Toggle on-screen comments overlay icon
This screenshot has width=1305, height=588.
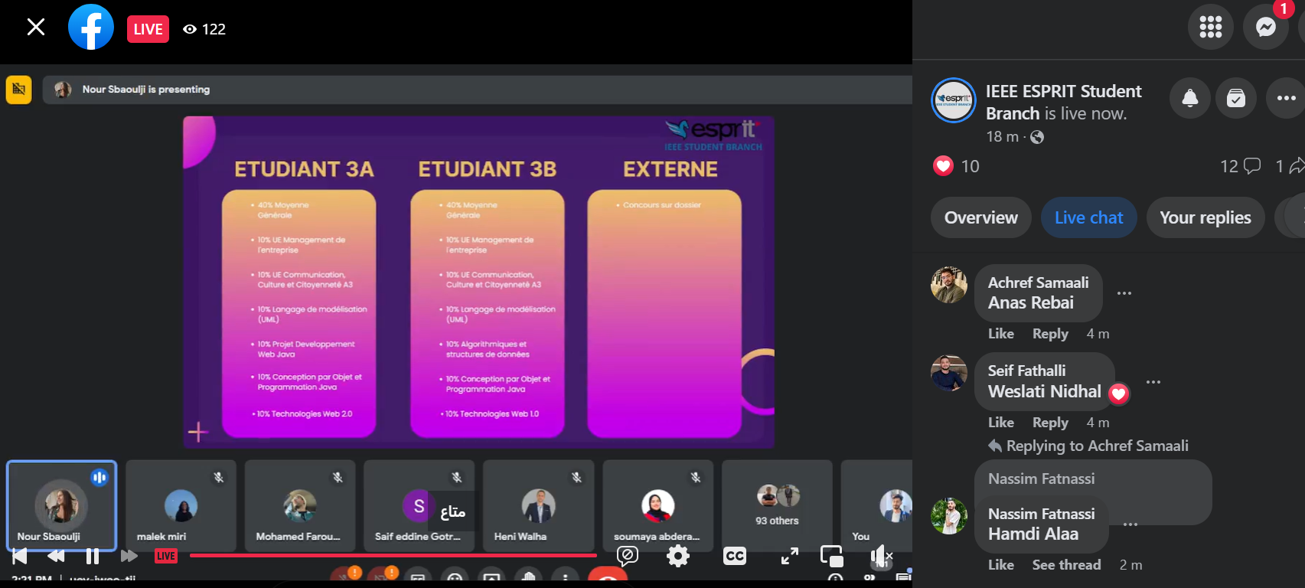point(628,556)
